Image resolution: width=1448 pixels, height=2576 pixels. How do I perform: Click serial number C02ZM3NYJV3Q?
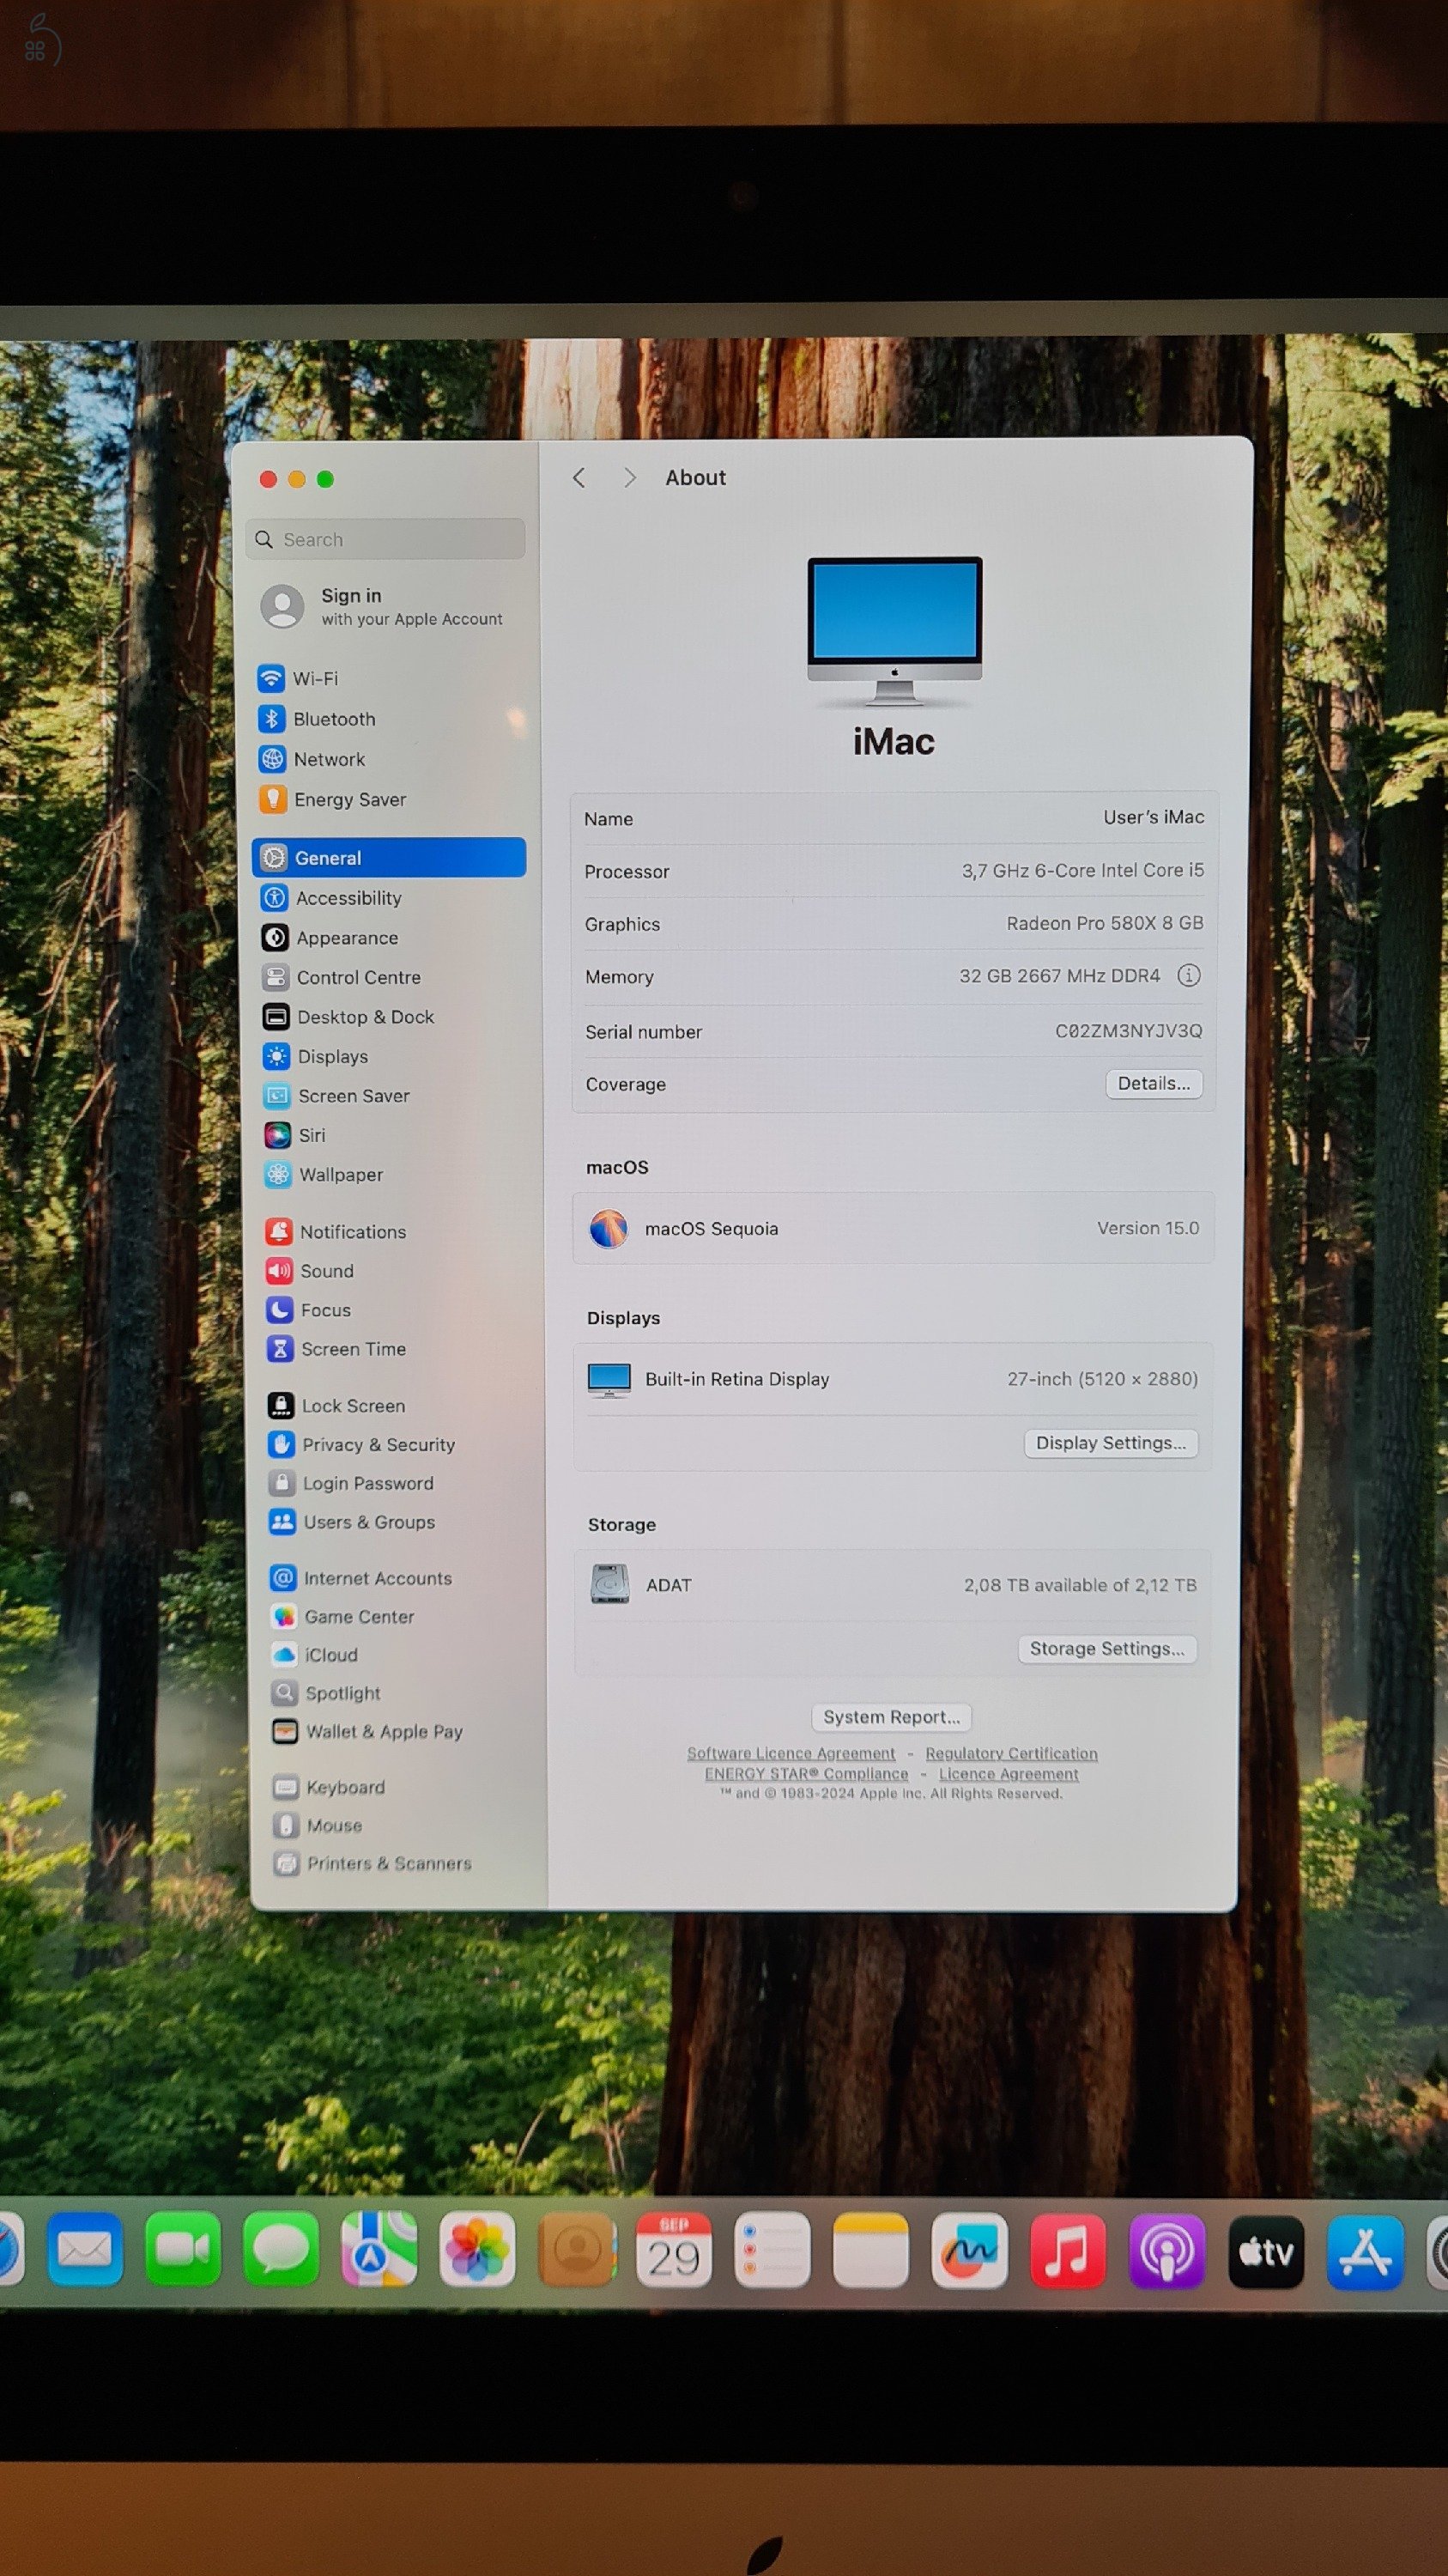click(x=1128, y=1030)
